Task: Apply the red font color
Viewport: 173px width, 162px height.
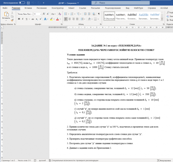Action: click(57, 19)
